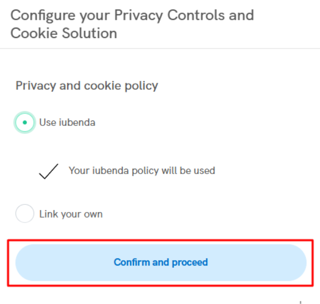Choose the Link your own radio option
The height and width of the screenshot is (304, 320).
coord(25,213)
